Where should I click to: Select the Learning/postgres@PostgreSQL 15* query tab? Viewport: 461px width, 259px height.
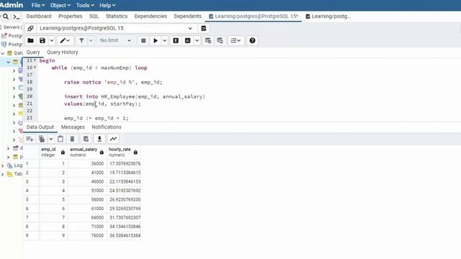click(x=254, y=17)
